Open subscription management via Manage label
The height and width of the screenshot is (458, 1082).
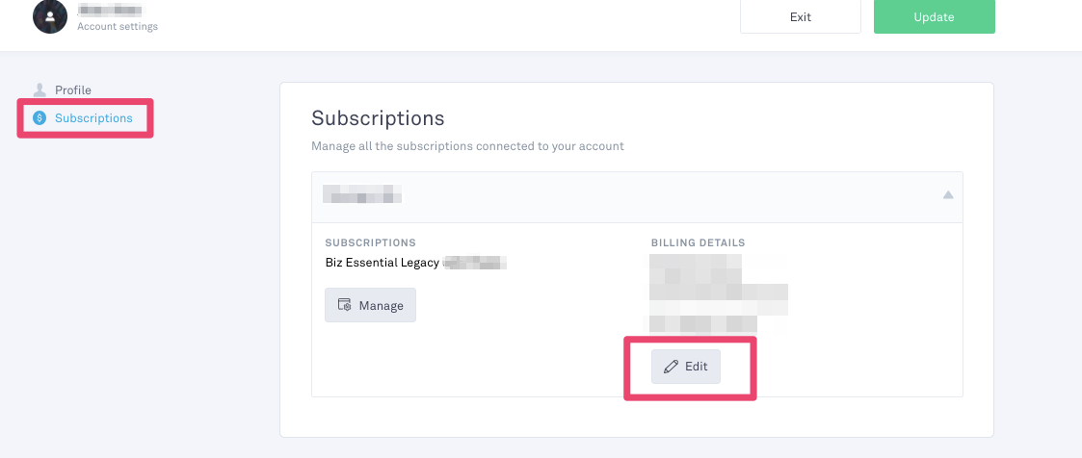381,305
